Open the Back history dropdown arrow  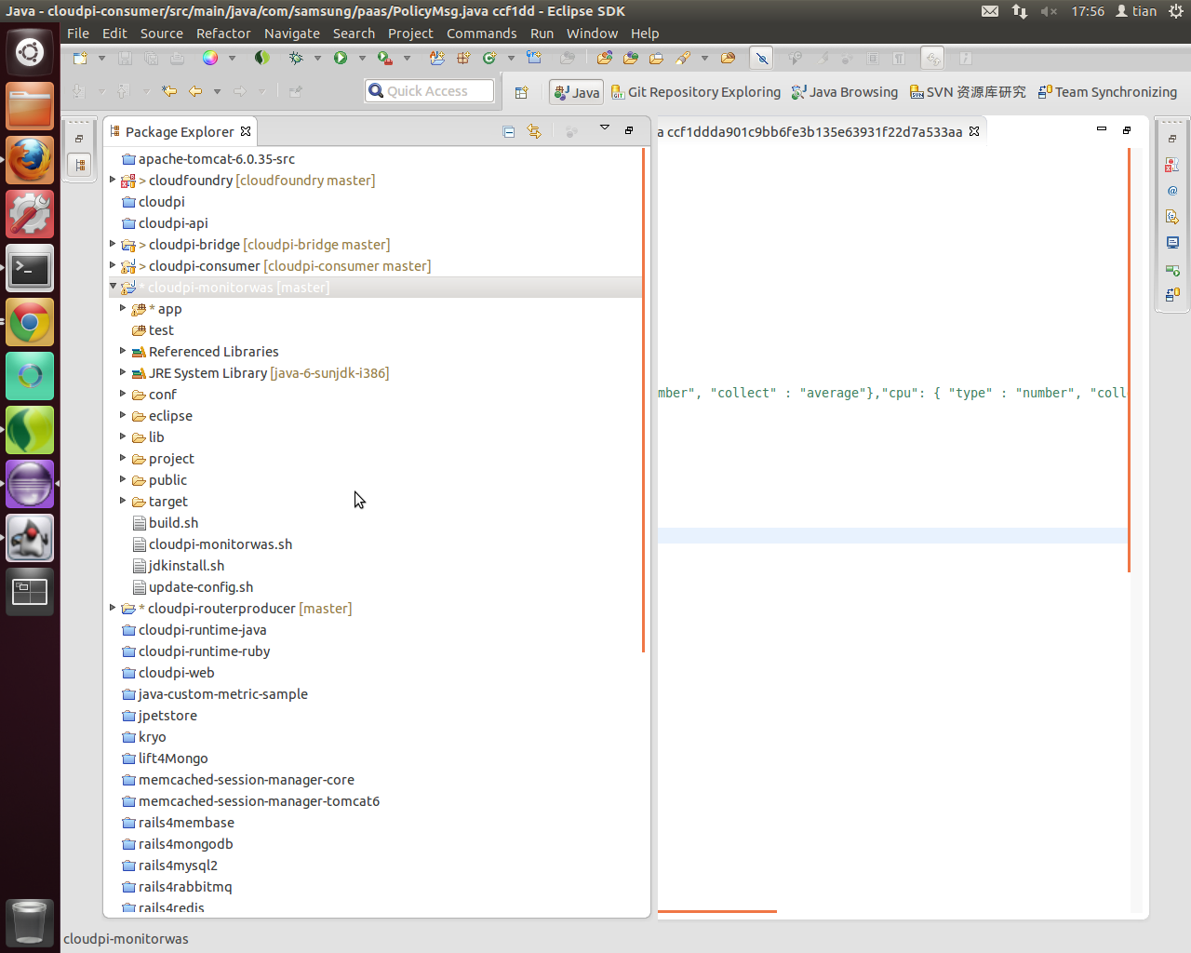pos(217,91)
